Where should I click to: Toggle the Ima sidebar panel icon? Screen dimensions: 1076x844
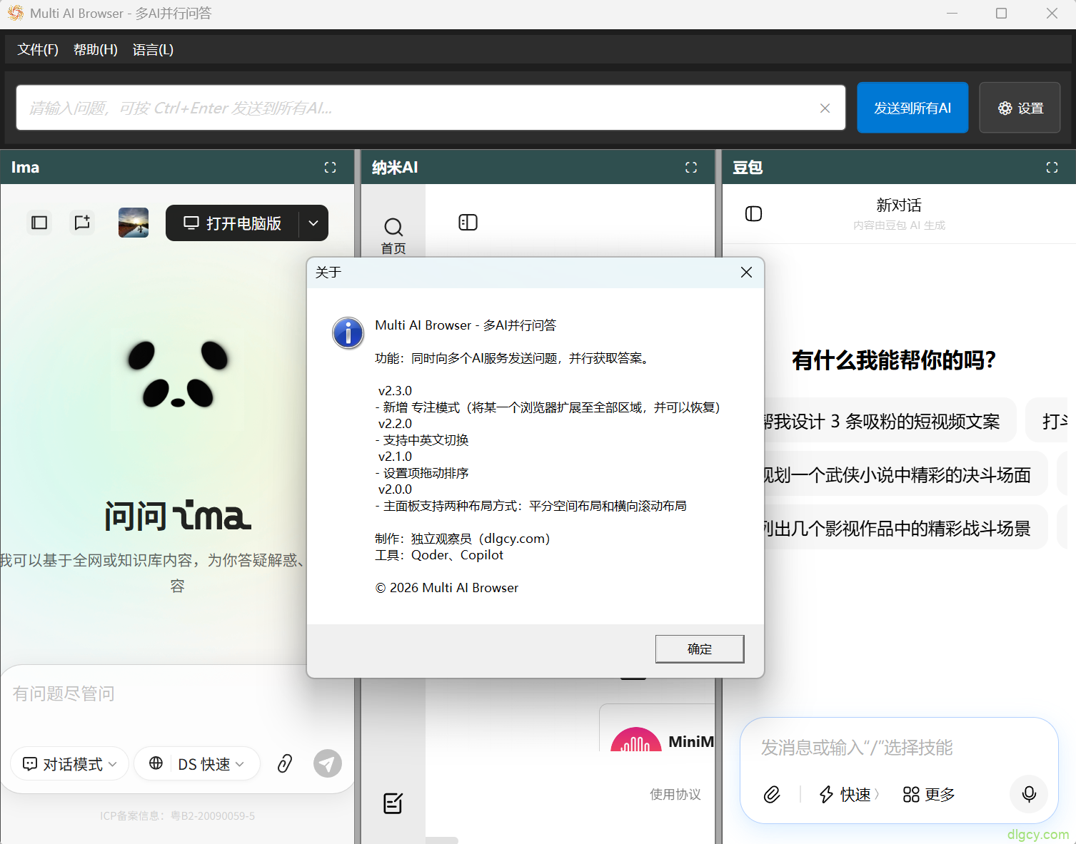click(39, 223)
